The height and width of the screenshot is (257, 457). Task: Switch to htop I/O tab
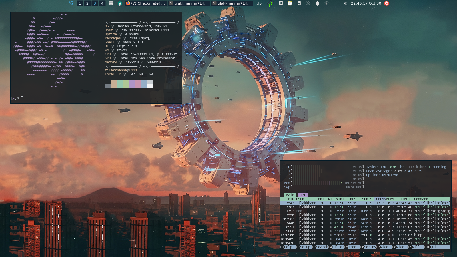click(x=303, y=195)
